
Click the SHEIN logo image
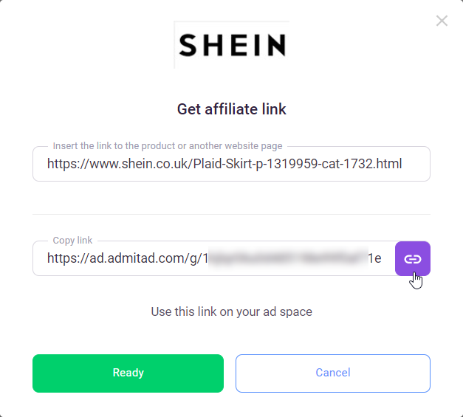232,44
